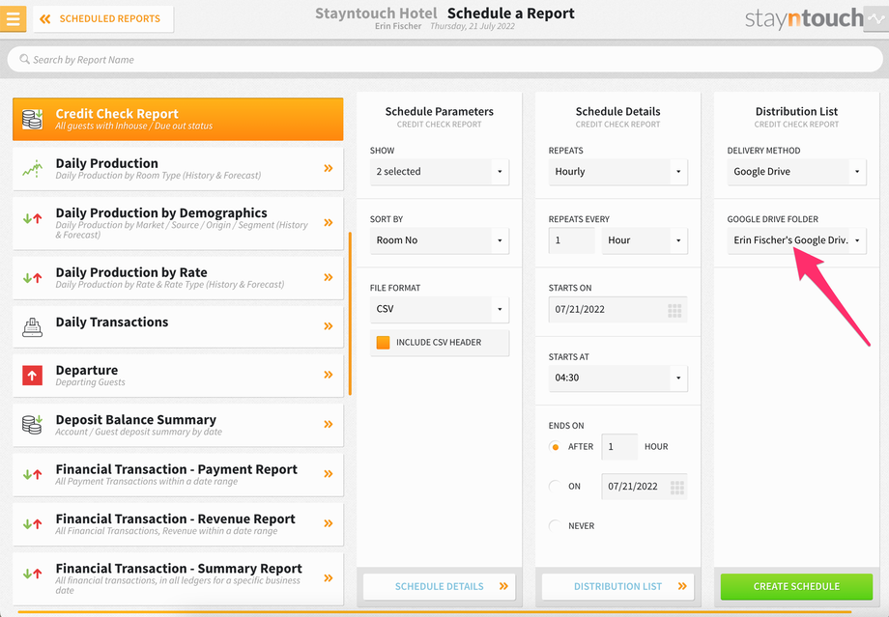Click the Distribution List button
The height and width of the screenshot is (617, 889).
(x=618, y=586)
